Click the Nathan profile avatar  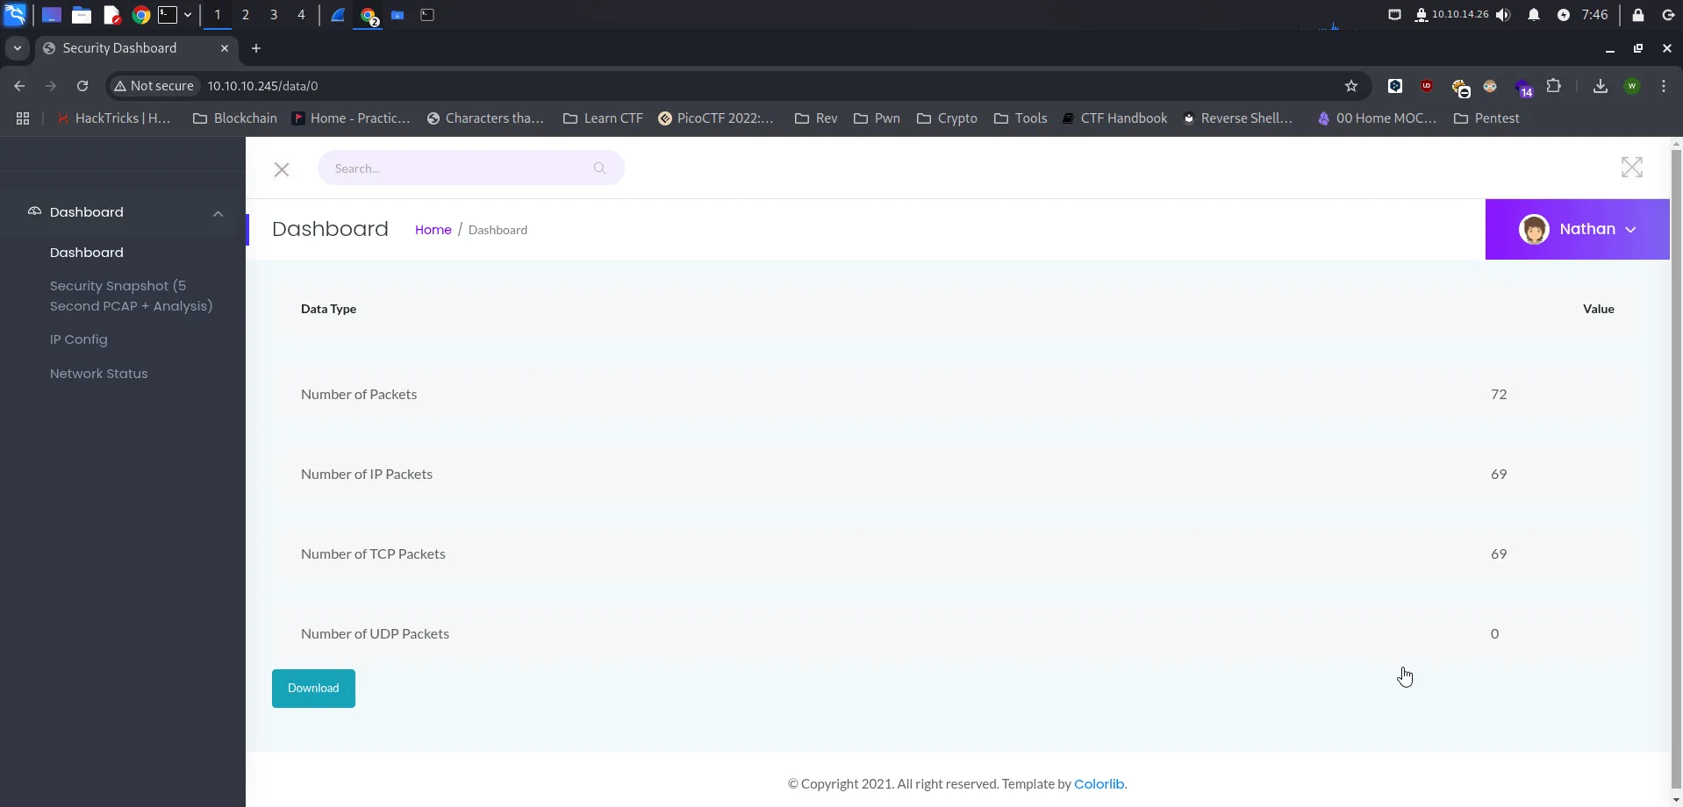[x=1533, y=230]
